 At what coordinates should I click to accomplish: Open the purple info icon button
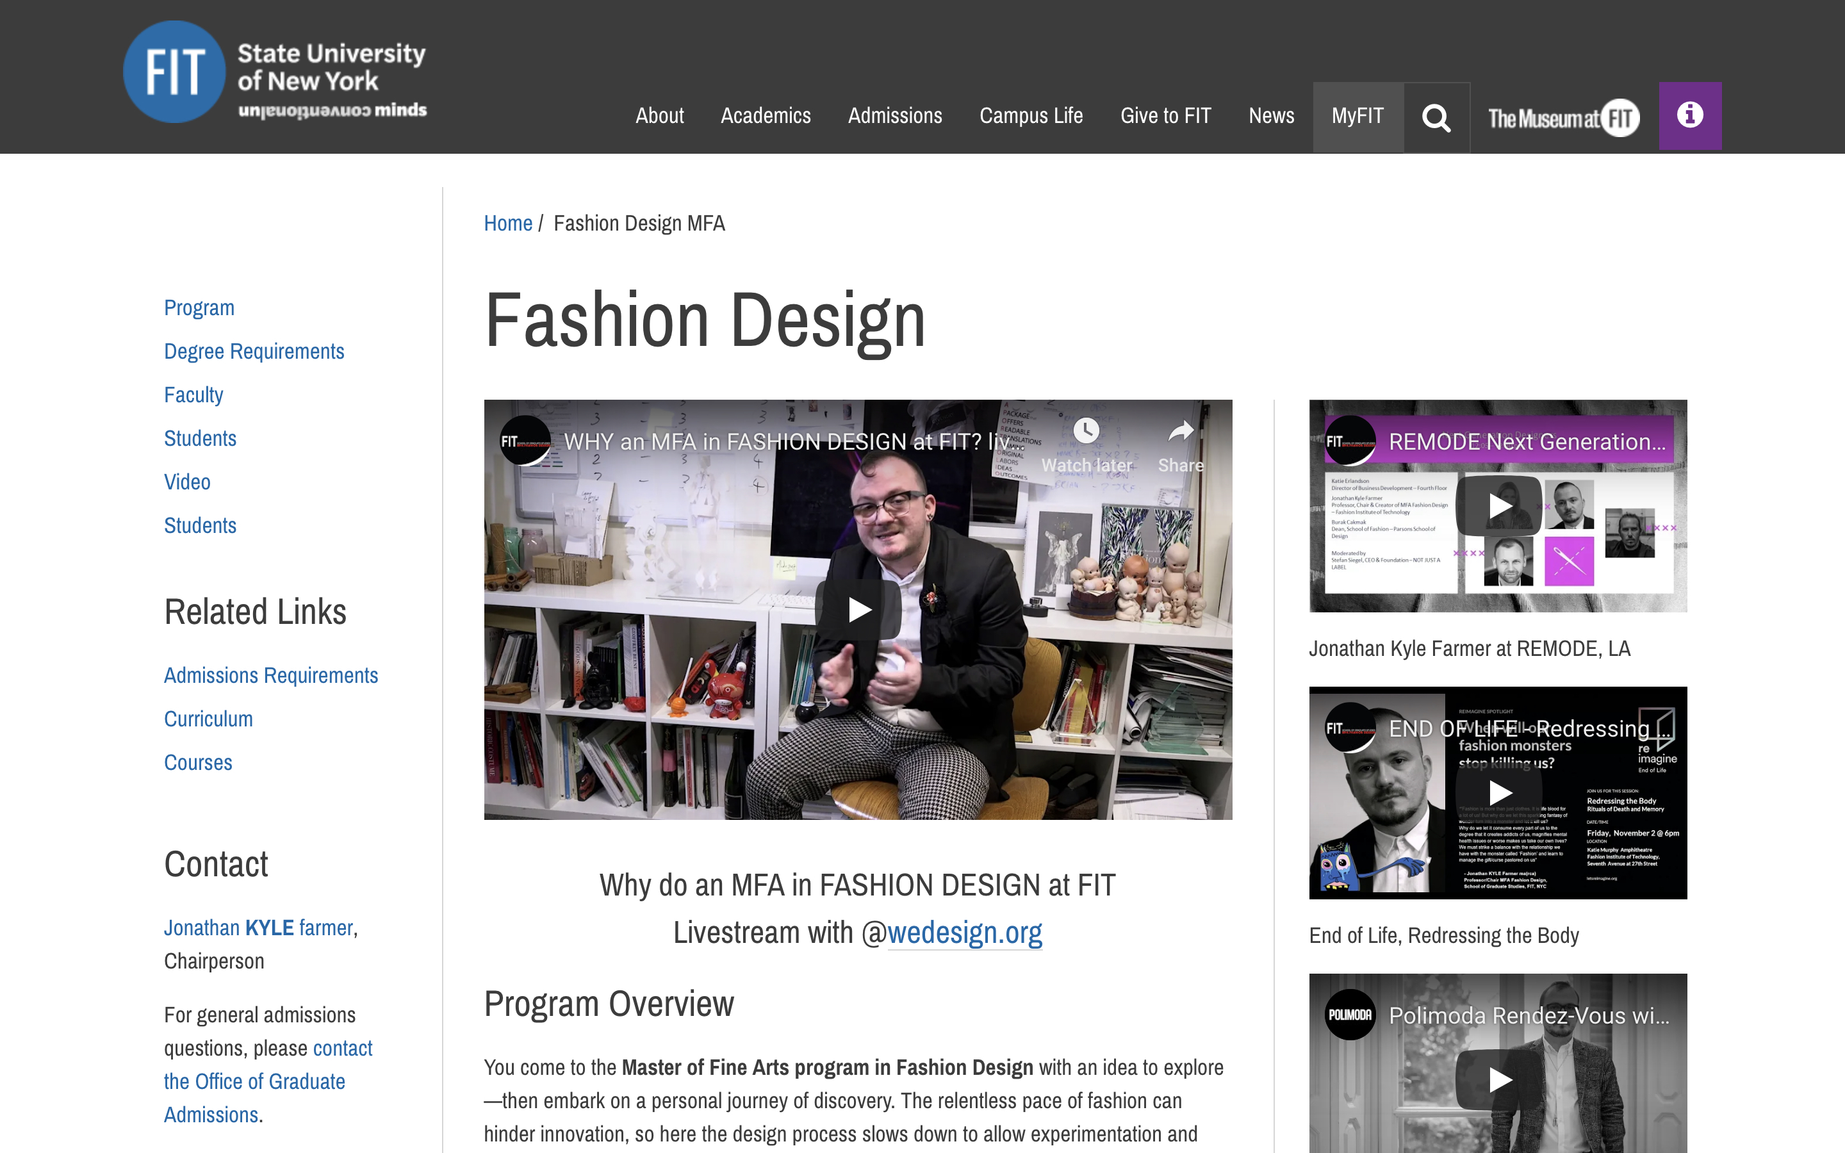(1689, 116)
